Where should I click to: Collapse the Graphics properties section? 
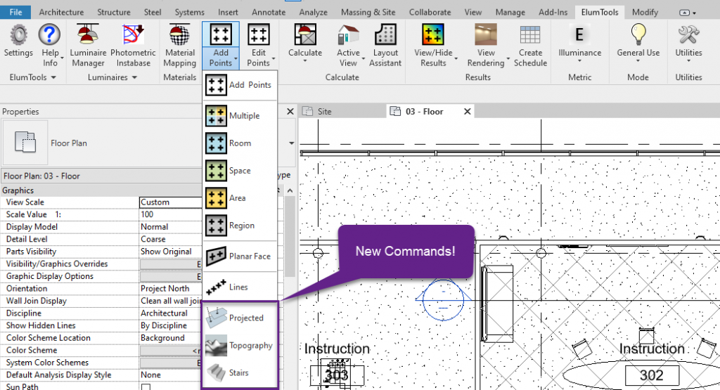click(279, 190)
